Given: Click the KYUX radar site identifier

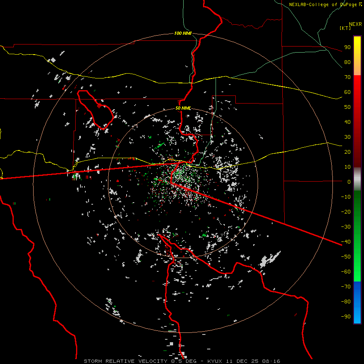Looking at the screenshot, I should [x=215, y=361].
